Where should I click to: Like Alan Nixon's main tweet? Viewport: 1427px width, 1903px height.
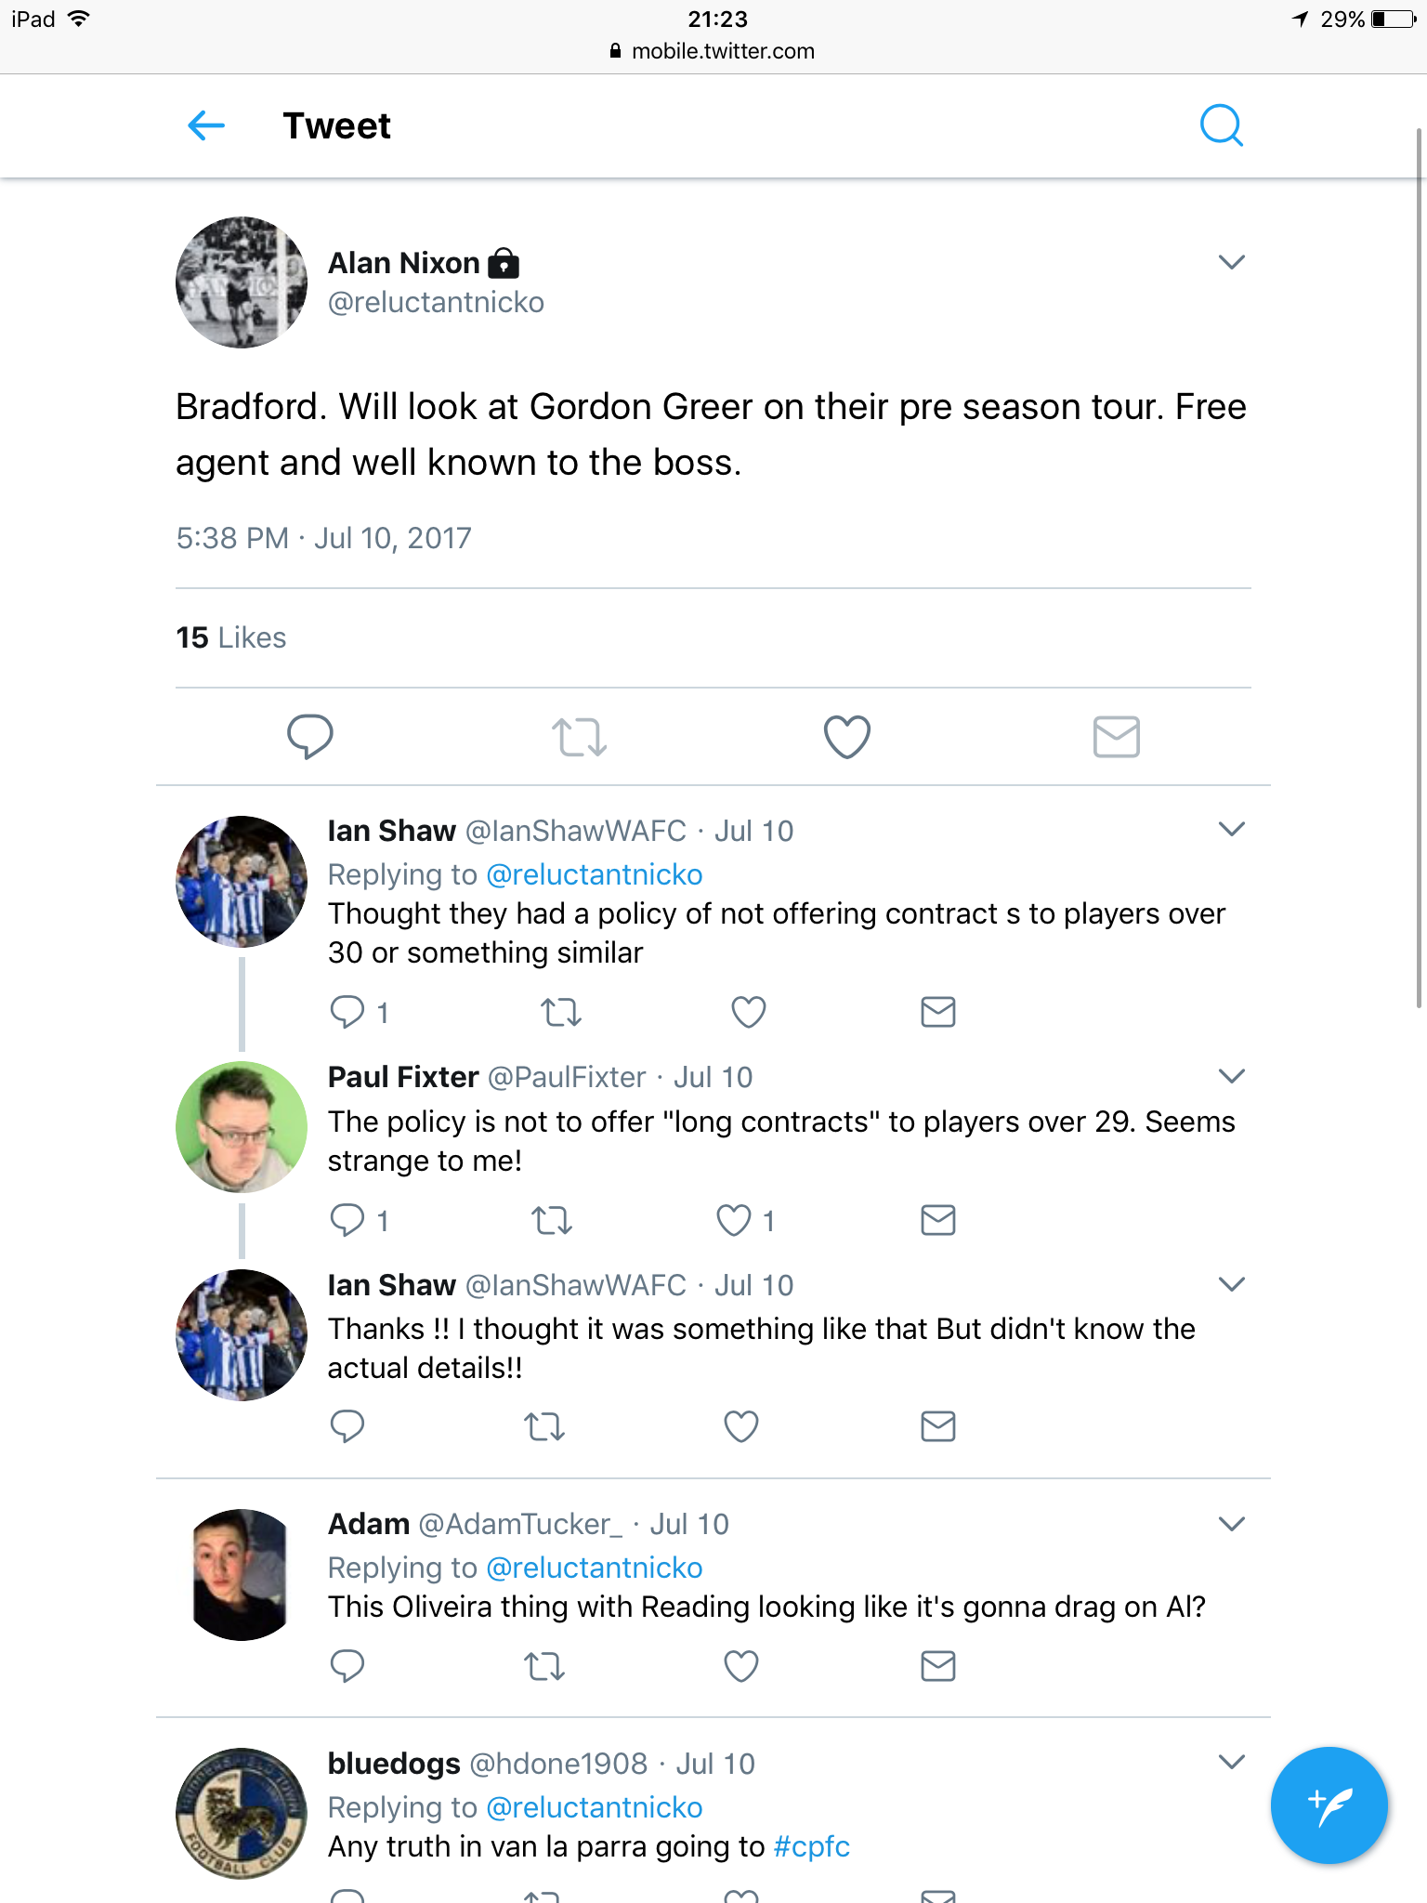click(847, 737)
